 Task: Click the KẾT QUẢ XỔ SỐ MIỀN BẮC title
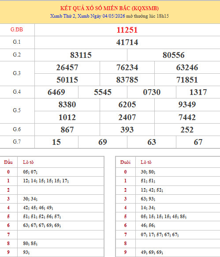tap(109, 8)
